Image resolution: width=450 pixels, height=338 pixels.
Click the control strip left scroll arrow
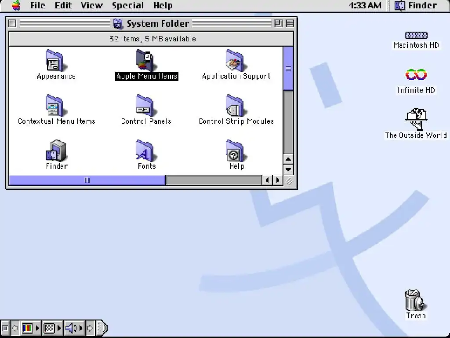(15, 328)
